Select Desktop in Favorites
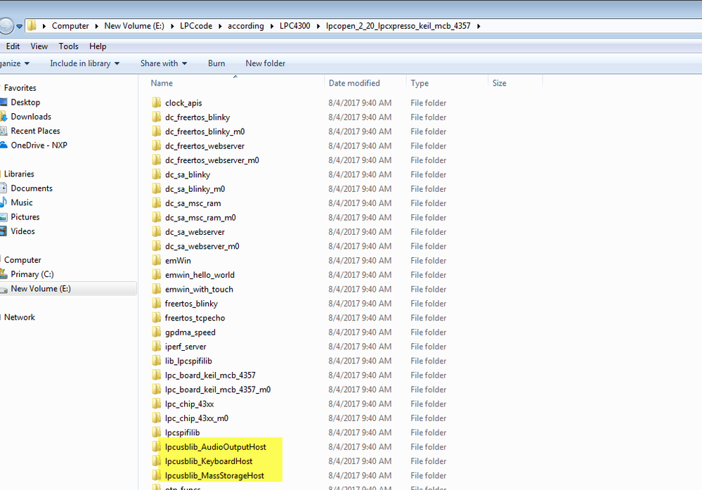The image size is (702, 490). tap(25, 102)
